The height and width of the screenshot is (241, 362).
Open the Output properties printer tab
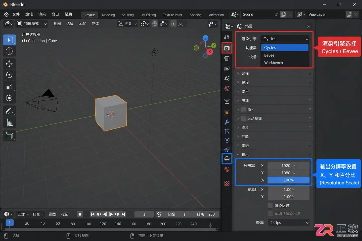[227, 159]
